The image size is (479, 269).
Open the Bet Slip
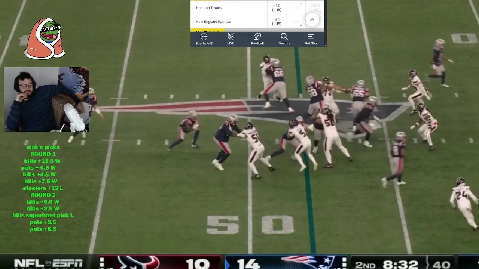(311, 39)
